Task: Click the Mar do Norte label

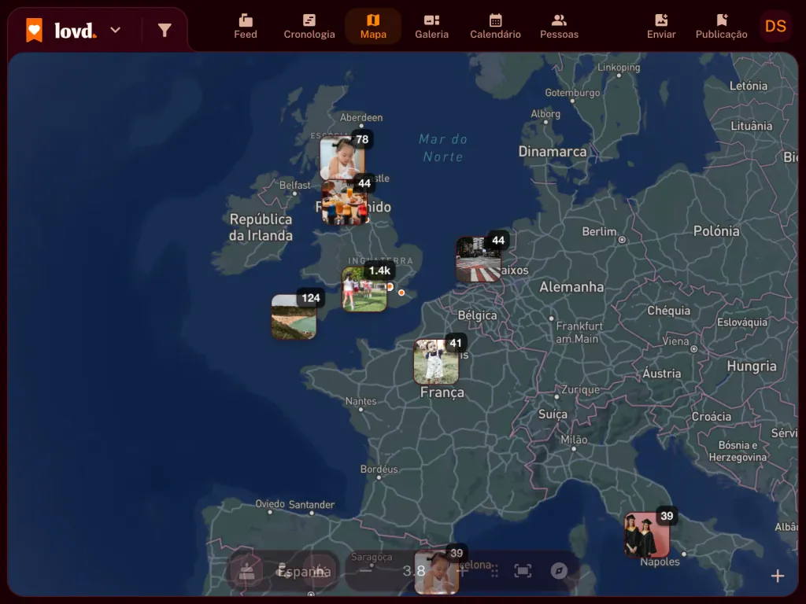Action: coord(443,148)
